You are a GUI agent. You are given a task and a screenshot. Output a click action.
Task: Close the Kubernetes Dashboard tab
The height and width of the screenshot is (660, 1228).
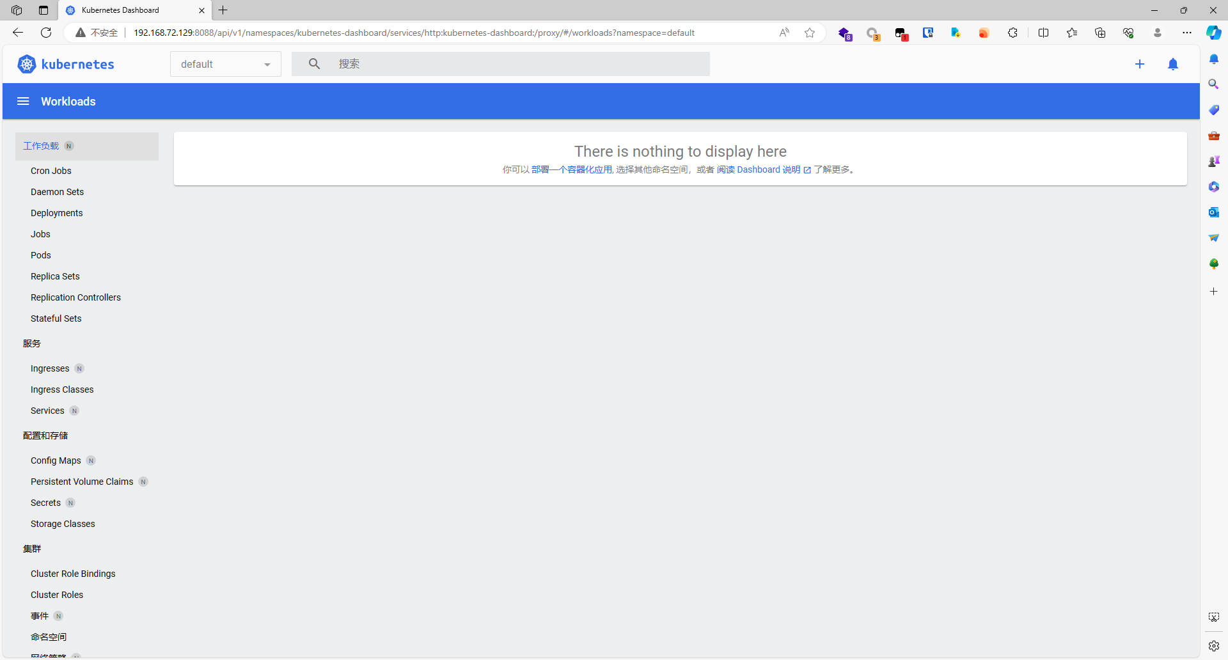201,10
